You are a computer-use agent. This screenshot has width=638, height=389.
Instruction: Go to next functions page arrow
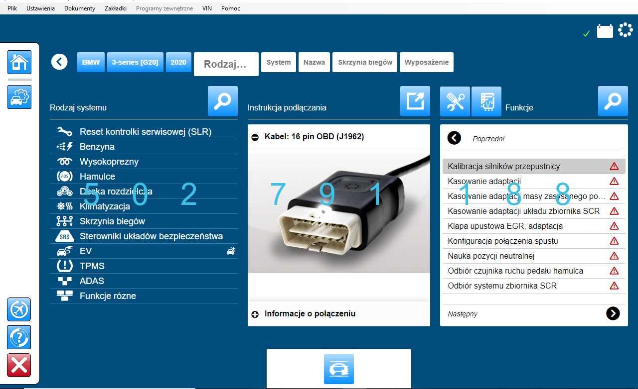[613, 313]
